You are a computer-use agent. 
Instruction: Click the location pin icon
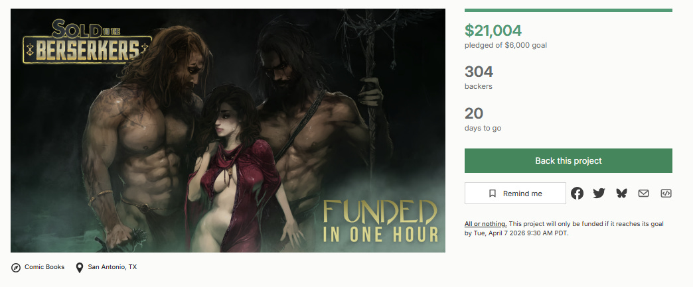pyautogui.click(x=80, y=268)
